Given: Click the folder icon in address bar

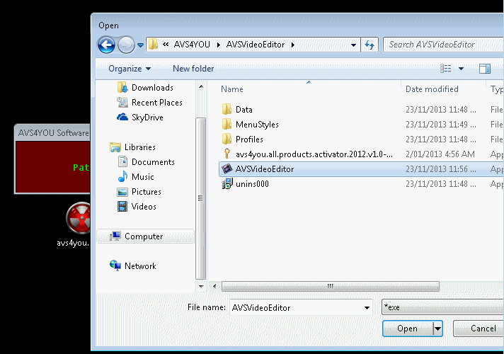Looking at the screenshot, I should coord(154,45).
